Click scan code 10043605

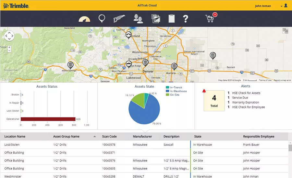(x=109, y=169)
